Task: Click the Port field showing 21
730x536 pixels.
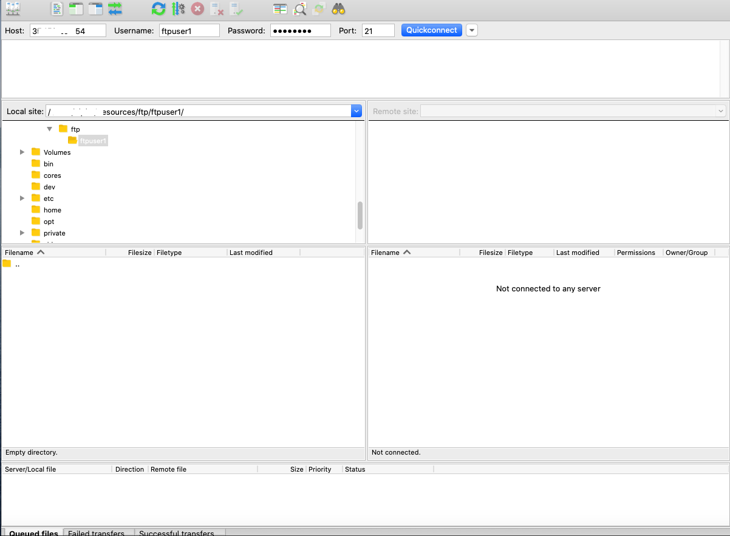Action: click(378, 30)
